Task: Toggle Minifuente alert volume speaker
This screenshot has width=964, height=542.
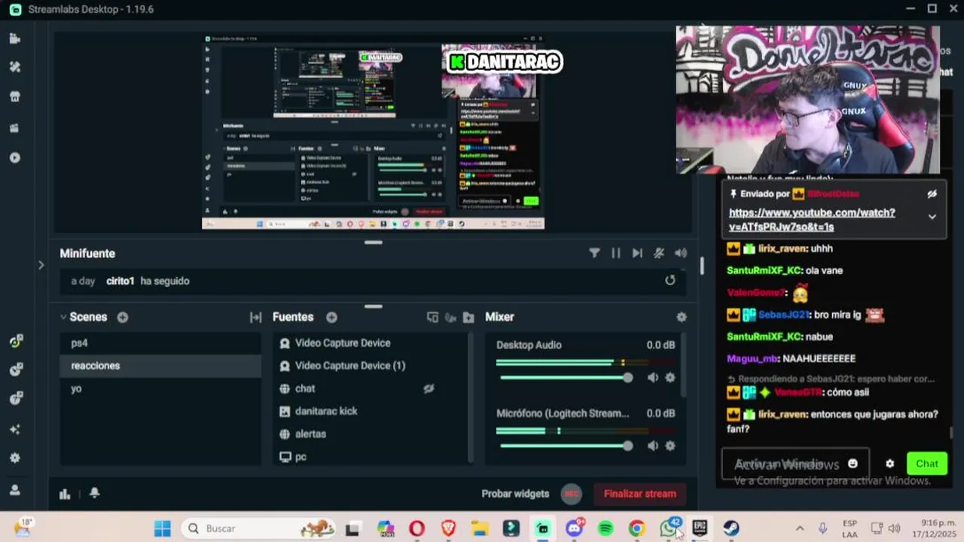Action: [x=681, y=254]
